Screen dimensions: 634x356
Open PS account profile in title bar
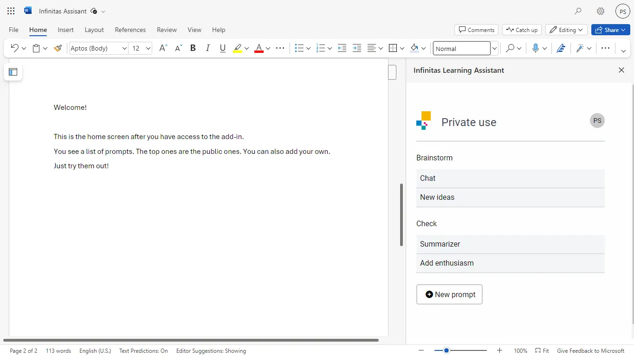(x=623, y=12)
